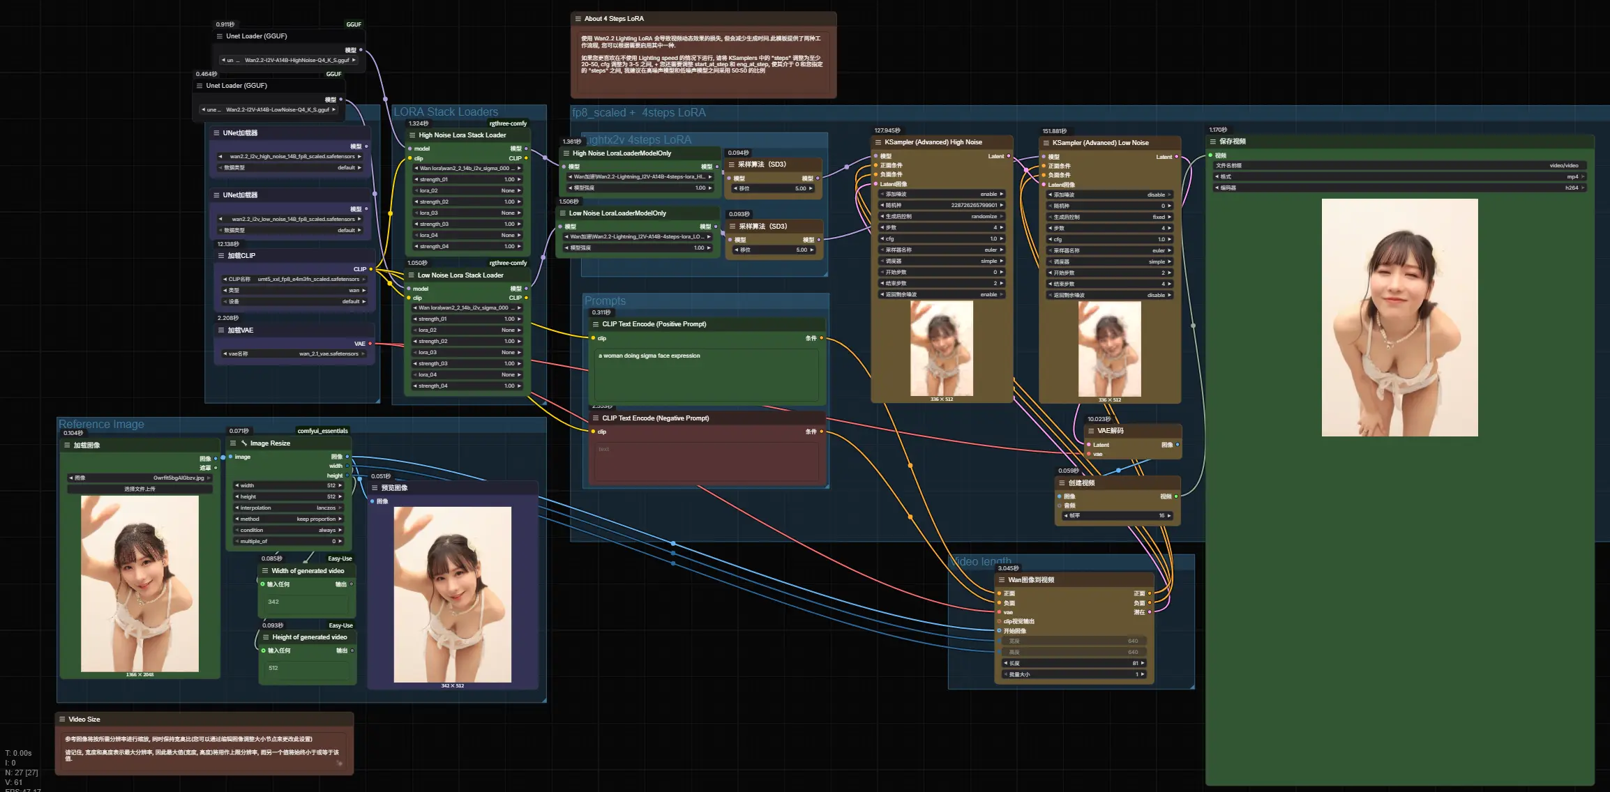Viewport: 1610px width, 792px height.
Task: Click the 加载CLIP node menu icon
Action: pos(221,256)
